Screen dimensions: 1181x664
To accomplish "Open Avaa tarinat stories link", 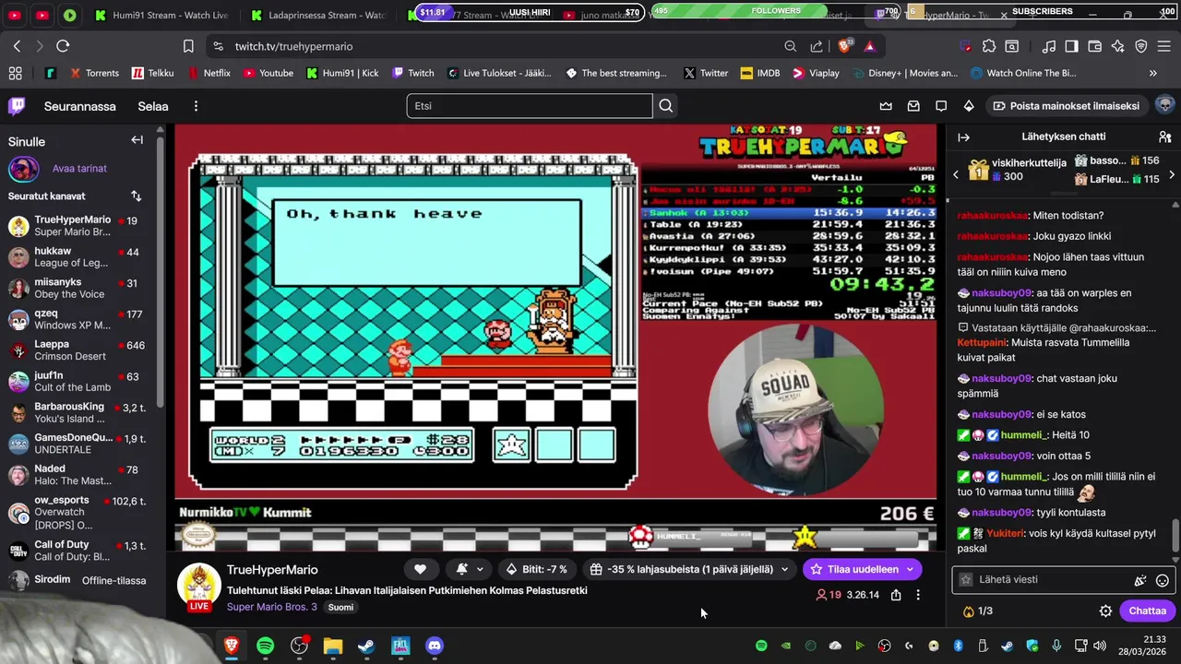I will (79, 169).
